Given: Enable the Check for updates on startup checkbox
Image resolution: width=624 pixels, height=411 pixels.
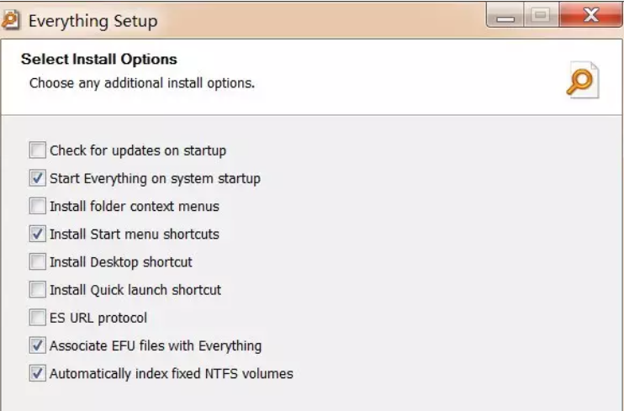Looking at the screenshot, I should click(37, 150).
